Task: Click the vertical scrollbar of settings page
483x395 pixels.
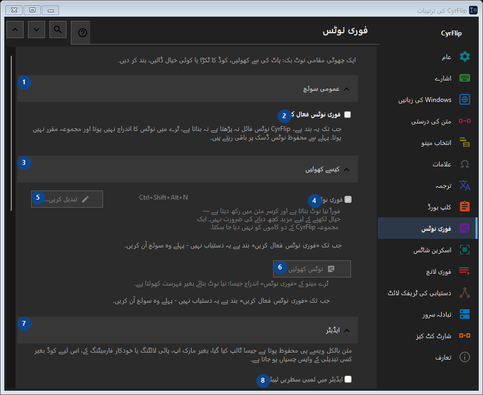Action: 11,134
